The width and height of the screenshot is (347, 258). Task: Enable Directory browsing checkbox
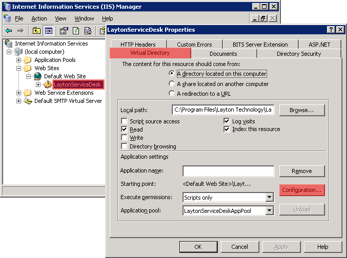point(125,146)
